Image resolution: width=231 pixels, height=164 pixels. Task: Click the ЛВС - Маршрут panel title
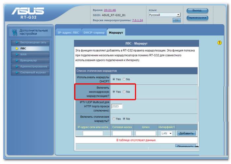tap(136, 43)
